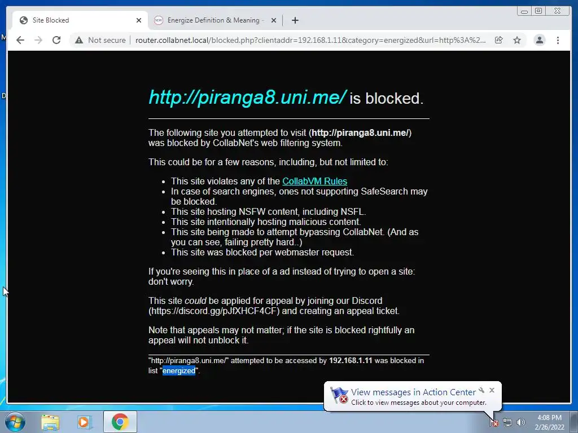This screenshot has width=578, height=433.
Task: Click the bold IP address 192.168.1.11
Action: point(351,360)
